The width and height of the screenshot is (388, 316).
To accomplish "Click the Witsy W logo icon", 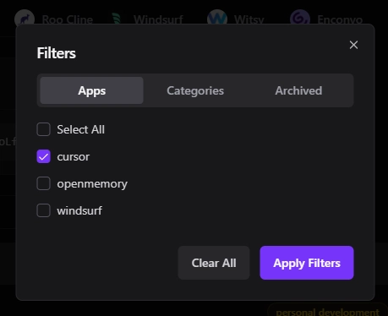I will point(217,19).
